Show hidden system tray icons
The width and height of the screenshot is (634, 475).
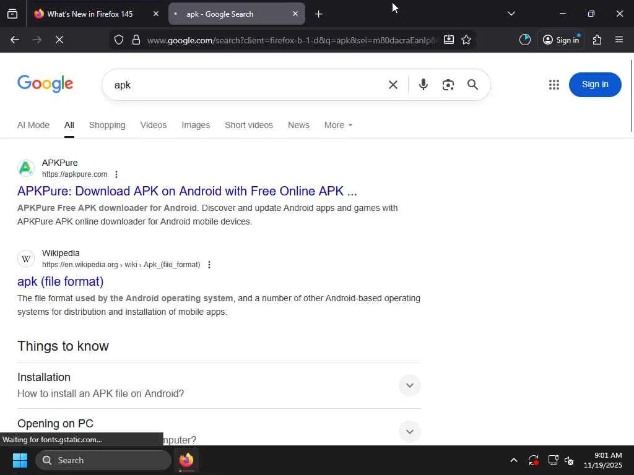513,460
